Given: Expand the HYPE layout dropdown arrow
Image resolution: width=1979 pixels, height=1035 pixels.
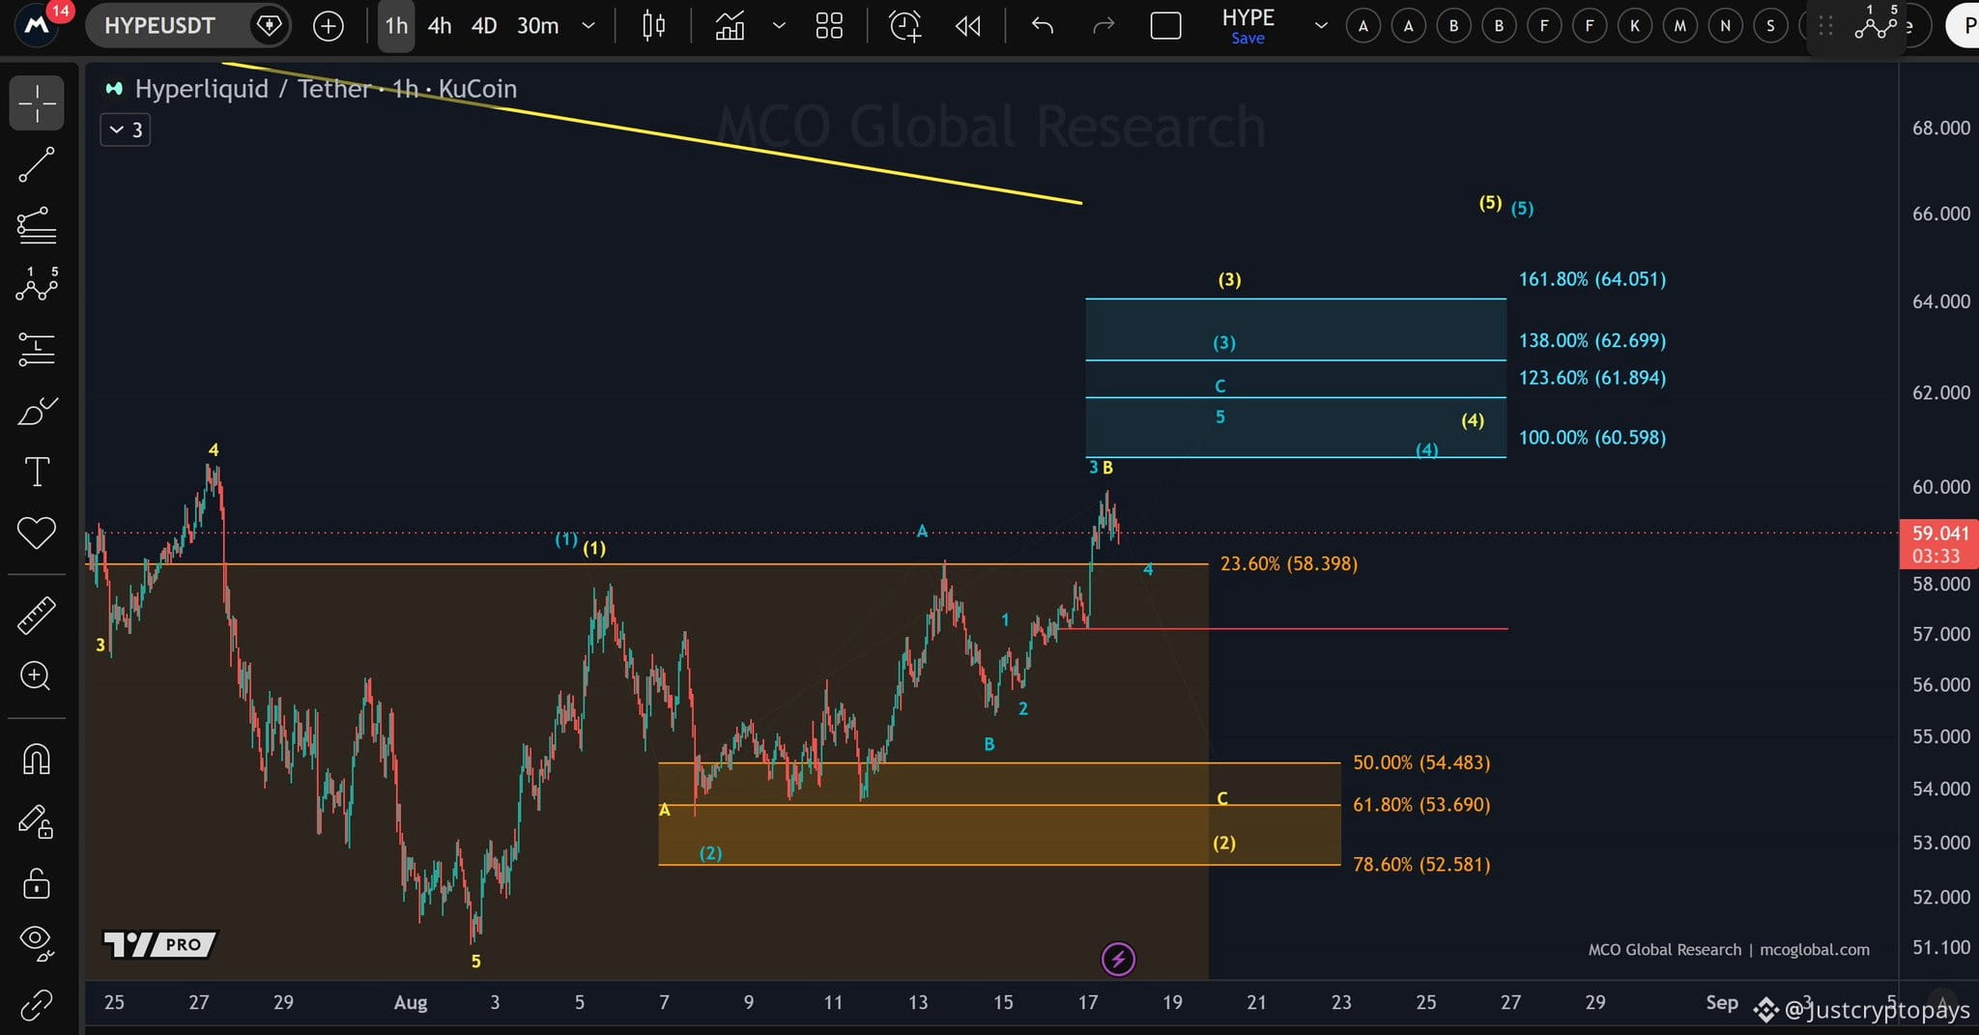Looking at the screenshot, I should point(1320,26).
